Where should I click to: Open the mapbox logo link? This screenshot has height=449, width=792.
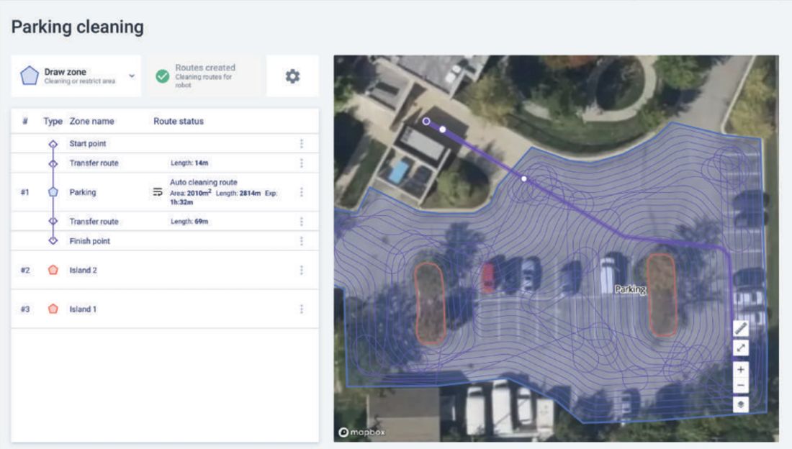pos(361,432)
